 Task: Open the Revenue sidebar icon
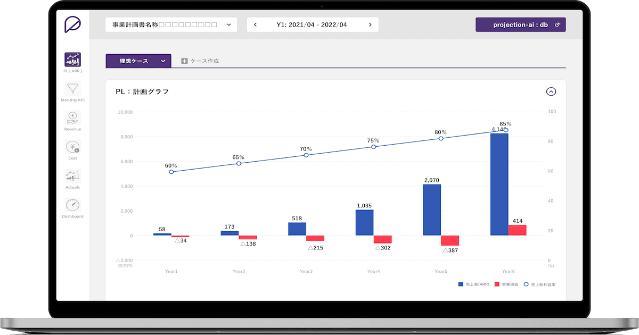point(72,118)
